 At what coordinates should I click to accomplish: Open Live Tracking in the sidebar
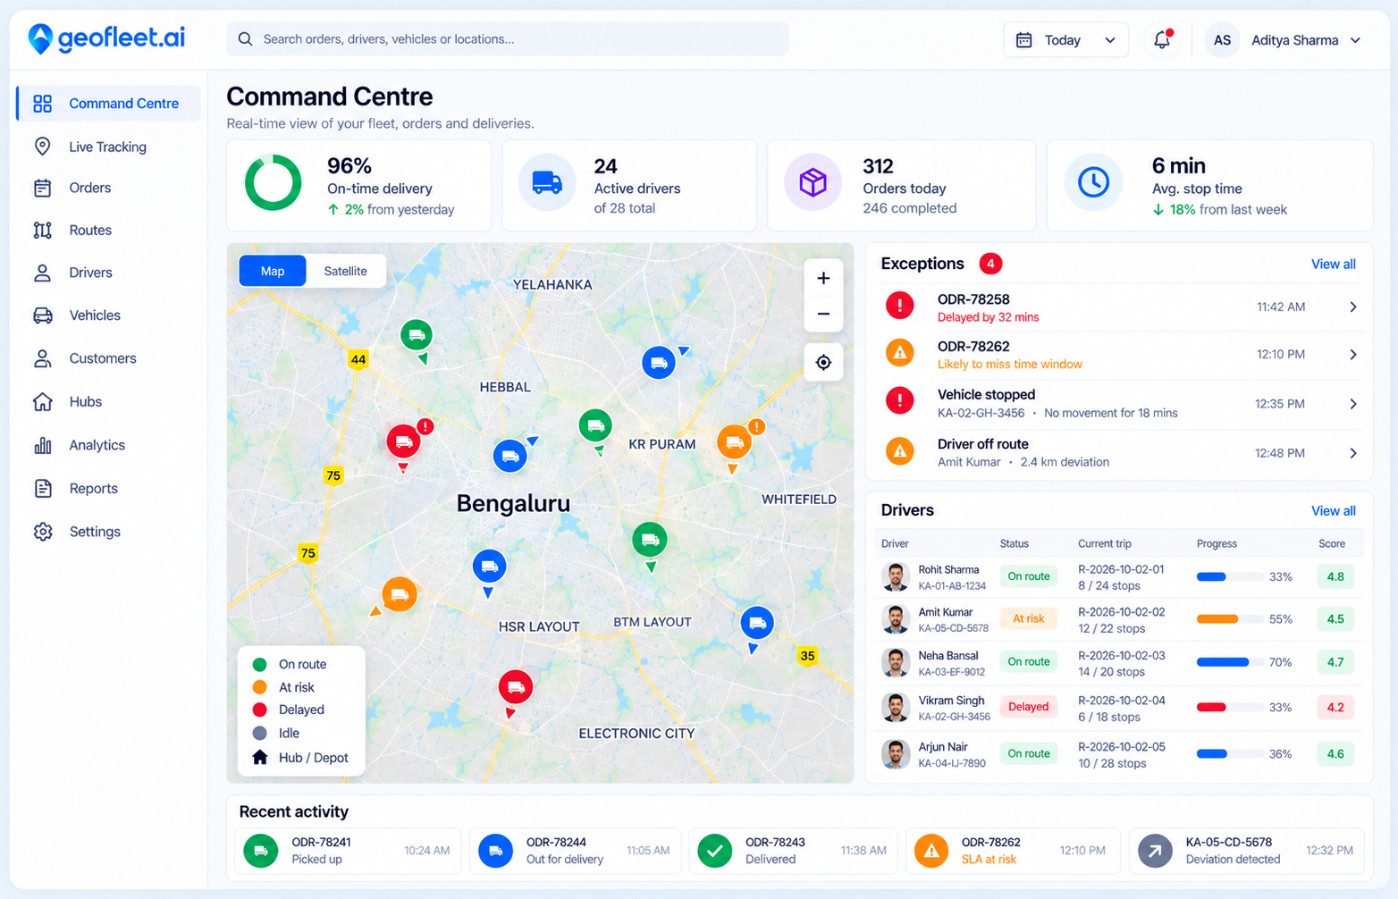(x=108, y=147)
